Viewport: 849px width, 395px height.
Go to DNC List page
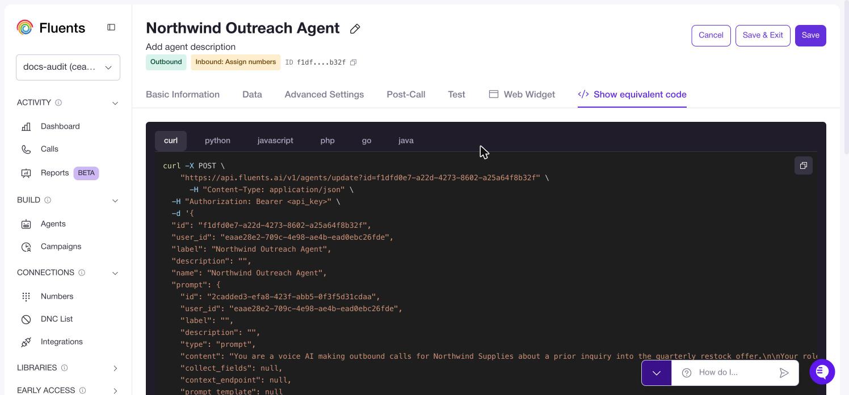pos(57,319)
